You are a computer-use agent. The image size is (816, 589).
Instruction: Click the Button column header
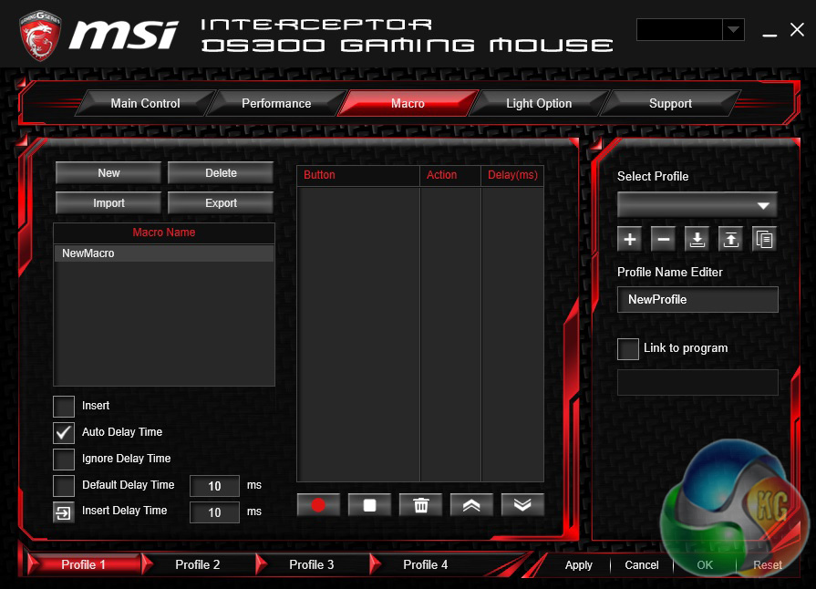tap(358, 175)
